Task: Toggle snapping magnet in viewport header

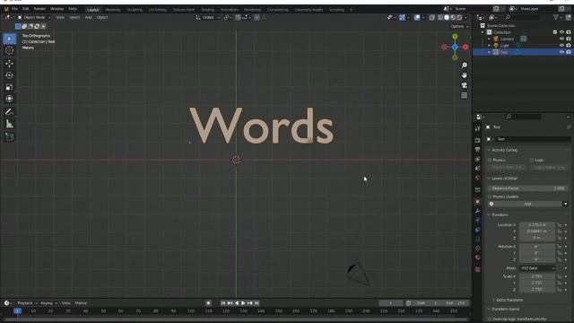Action: (238, 17)
